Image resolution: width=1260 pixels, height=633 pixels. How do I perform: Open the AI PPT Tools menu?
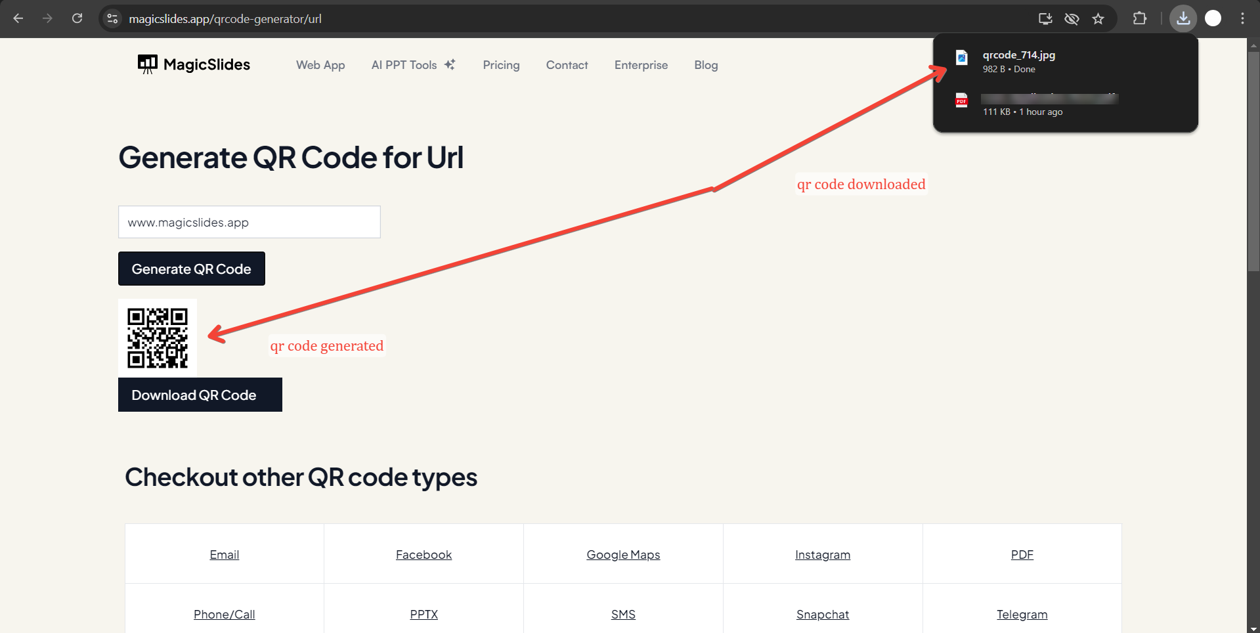click(x=412, y=65)
